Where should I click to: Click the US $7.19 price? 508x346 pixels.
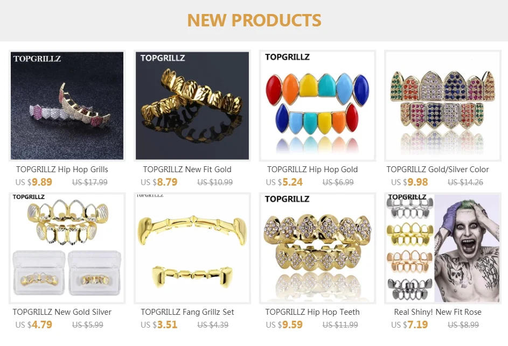pyautogui.click(x=409, y=324)
